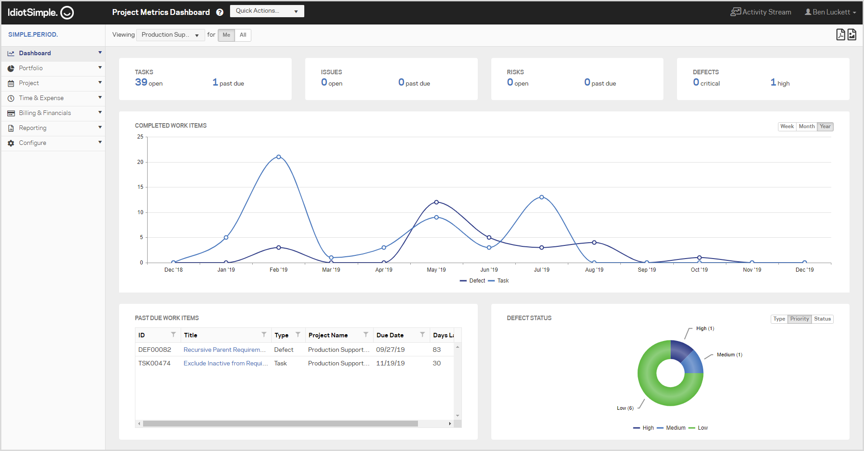Image resolution: width=864 pixels, height=451 pixels.
Task: Toggle viewing for Me
Action: [x=226, y=35]
